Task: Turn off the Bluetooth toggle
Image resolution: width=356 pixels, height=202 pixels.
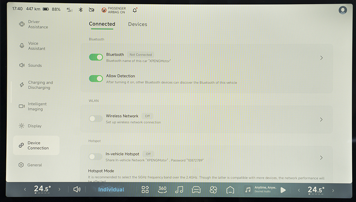Action: (96, 57)
